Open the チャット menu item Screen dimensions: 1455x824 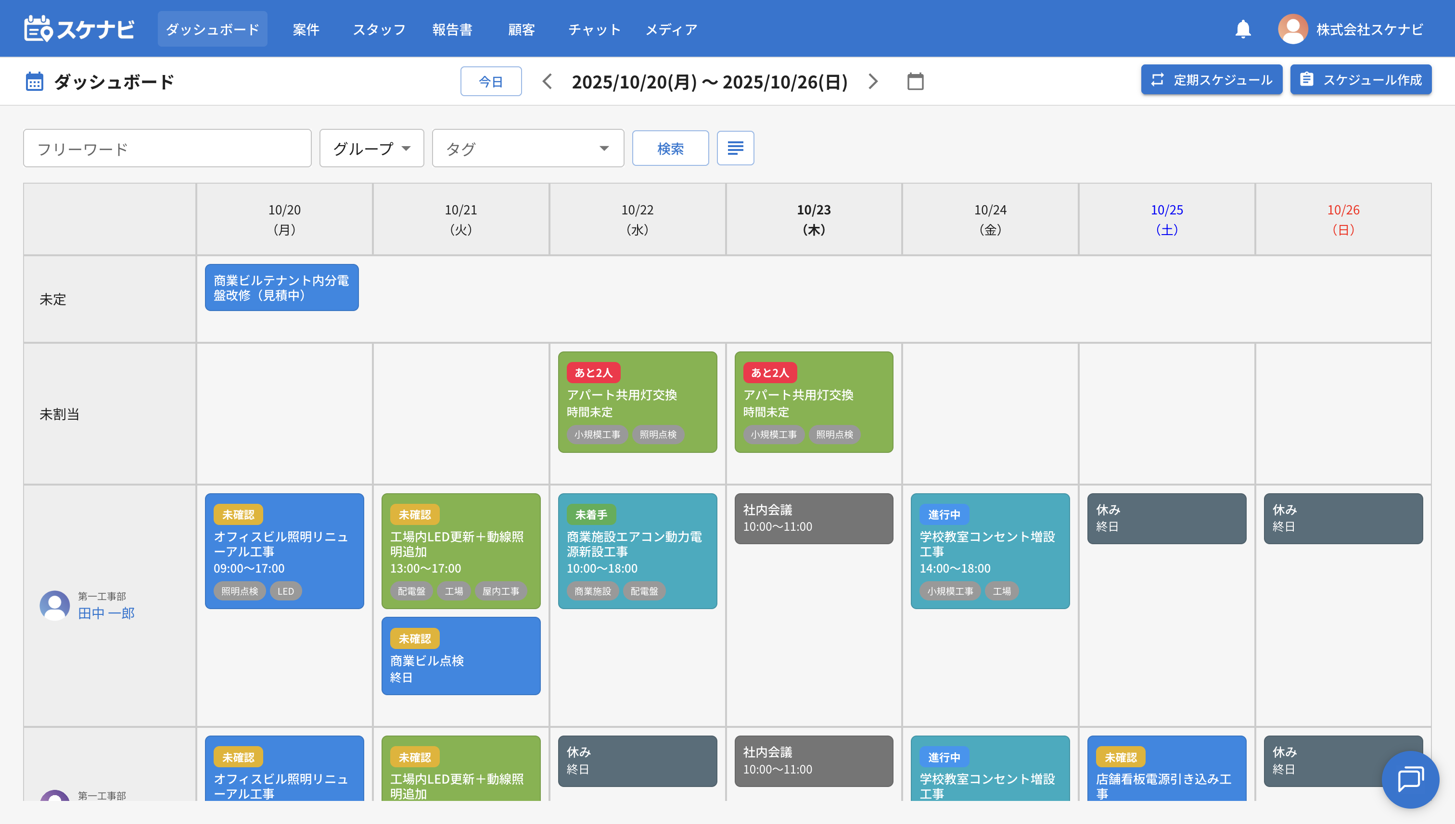tap(594, 29)
